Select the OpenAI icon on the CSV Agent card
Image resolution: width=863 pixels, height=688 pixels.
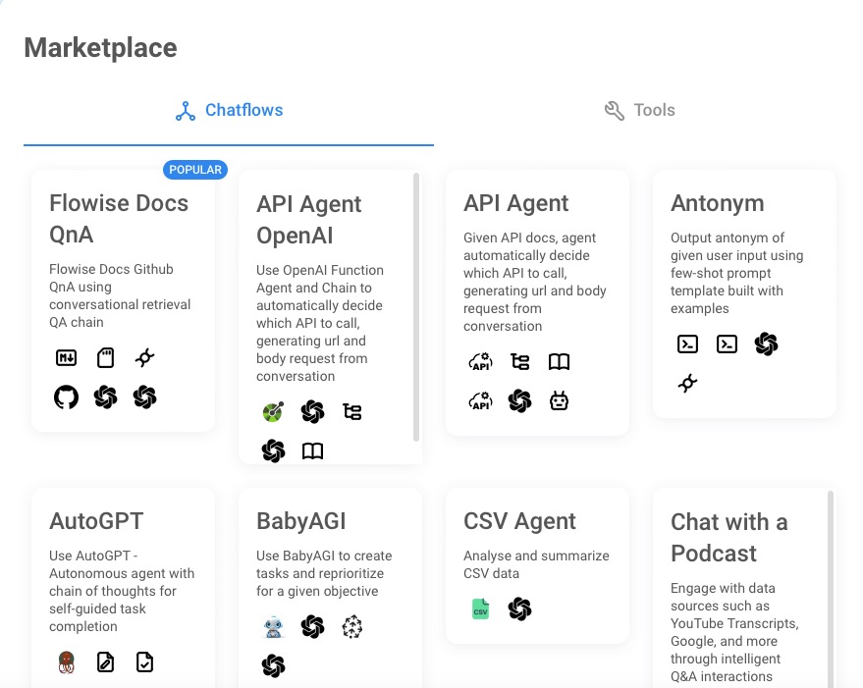coord(519,609)
